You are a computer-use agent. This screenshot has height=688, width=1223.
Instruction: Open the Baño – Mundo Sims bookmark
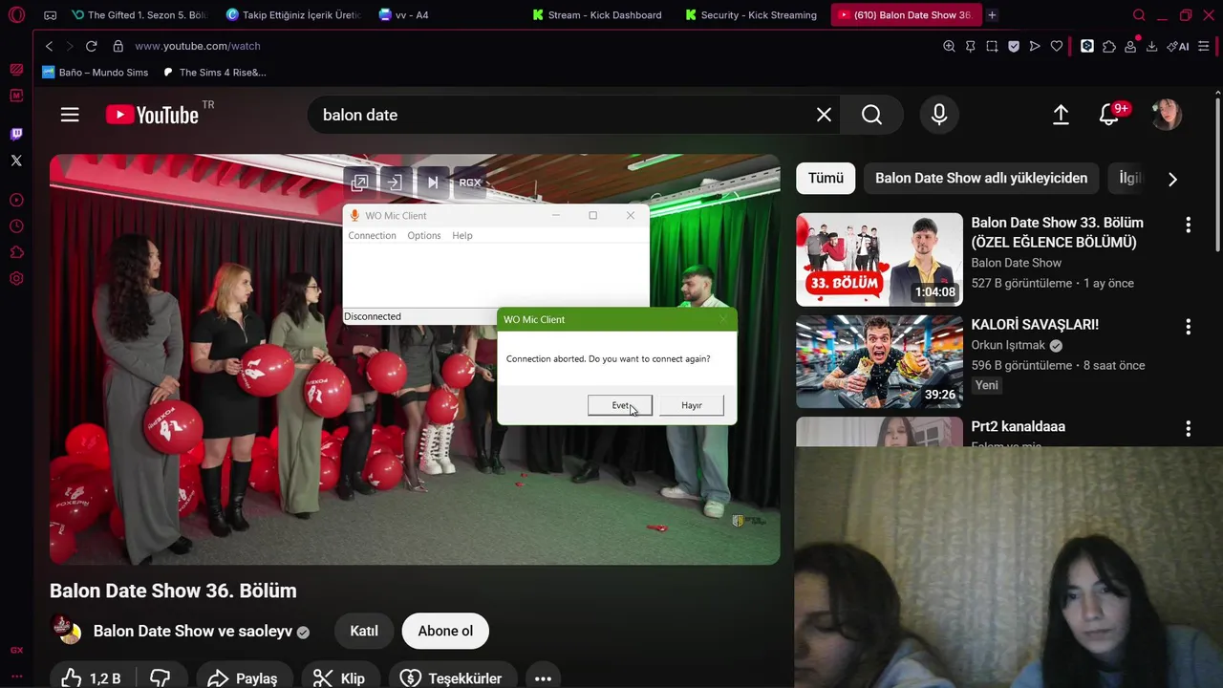click(96, 73)
